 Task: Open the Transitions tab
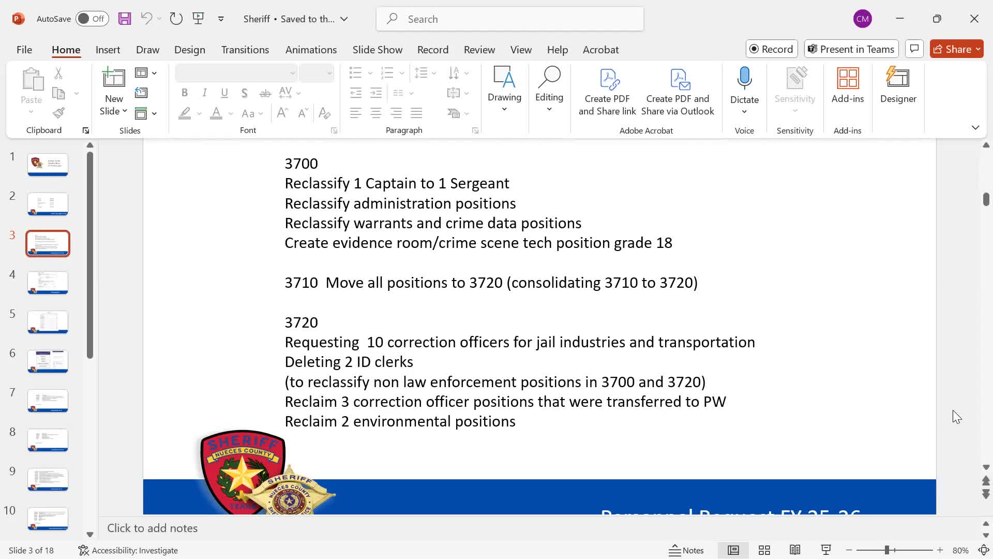point(245,50)
